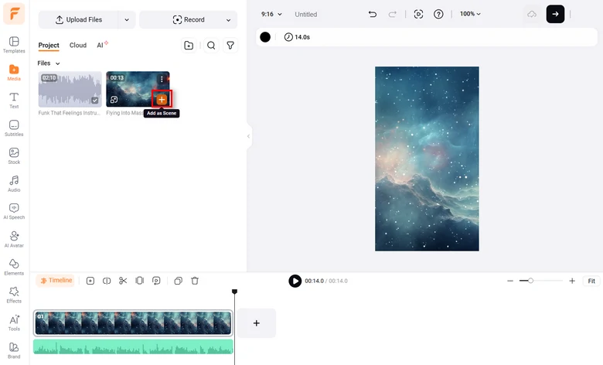Undo the last action

point(373,14)
